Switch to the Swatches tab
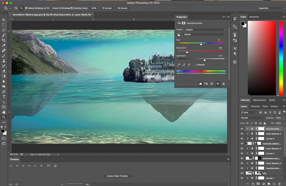The image size is (286, 186). pyautogui.click(x=254, y=17)
